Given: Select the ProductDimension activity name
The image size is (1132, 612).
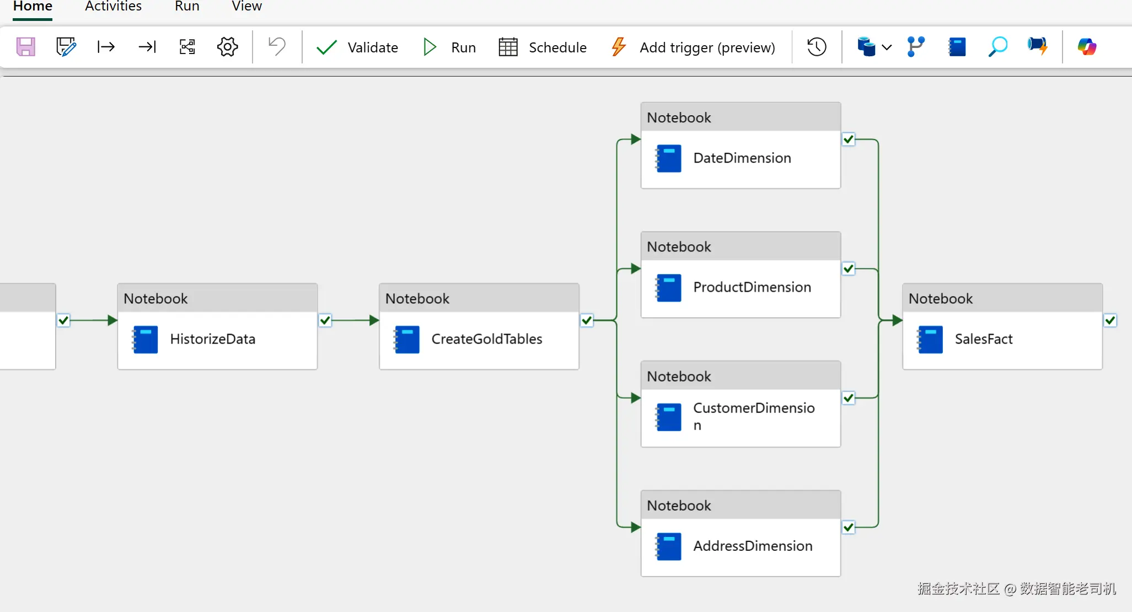Looking at the screenshot, I should (x=752, y=287).
